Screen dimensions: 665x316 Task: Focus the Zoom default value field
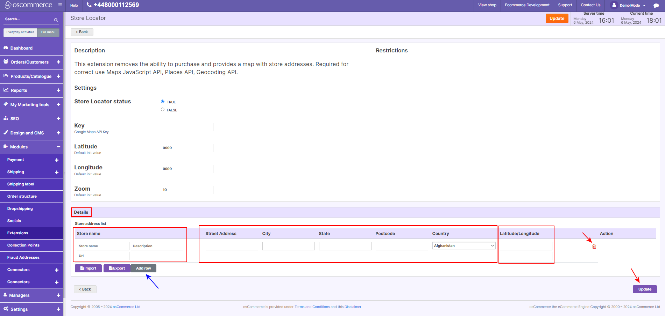(x=187, y=190)
